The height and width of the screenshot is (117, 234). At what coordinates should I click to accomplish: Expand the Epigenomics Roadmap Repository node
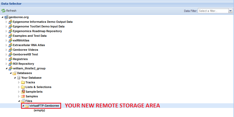[x=6, y=31]
